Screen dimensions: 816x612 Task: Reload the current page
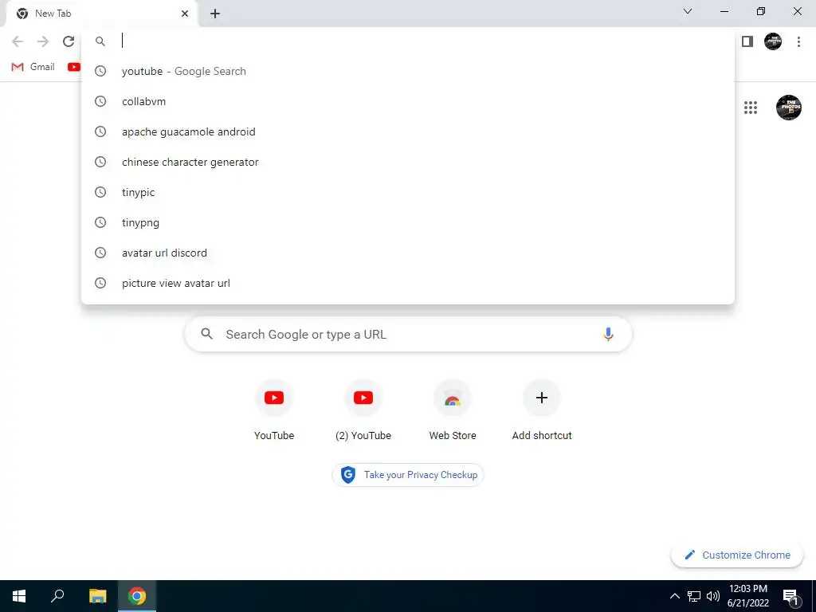(69, 41)
